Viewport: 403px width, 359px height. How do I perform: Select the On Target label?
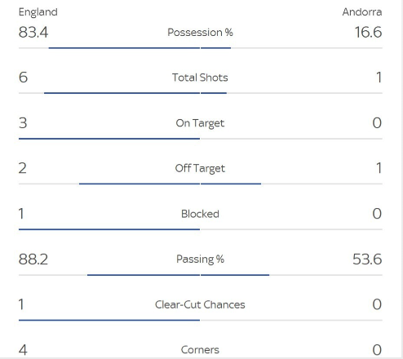(200, 123)
